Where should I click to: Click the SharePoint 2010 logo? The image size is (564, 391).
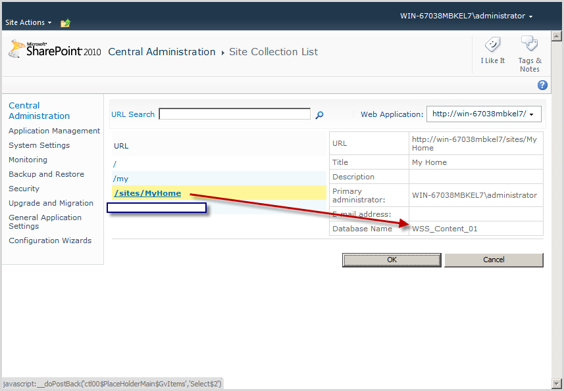coord(55,49)
